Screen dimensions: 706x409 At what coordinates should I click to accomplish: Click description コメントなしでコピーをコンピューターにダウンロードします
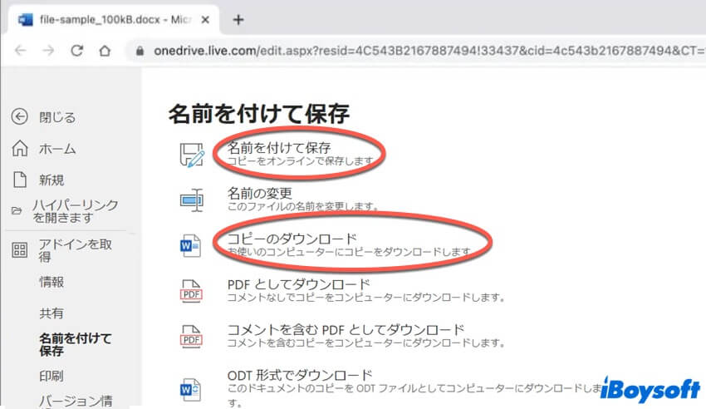(366, 298)
